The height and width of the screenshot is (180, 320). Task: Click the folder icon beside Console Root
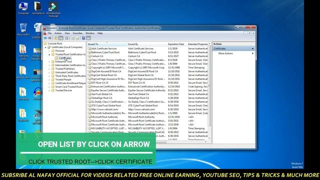tap(45, 43)
